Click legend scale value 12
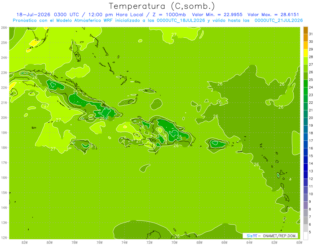This screenshot has width=318, height=246. pos(311,179)
